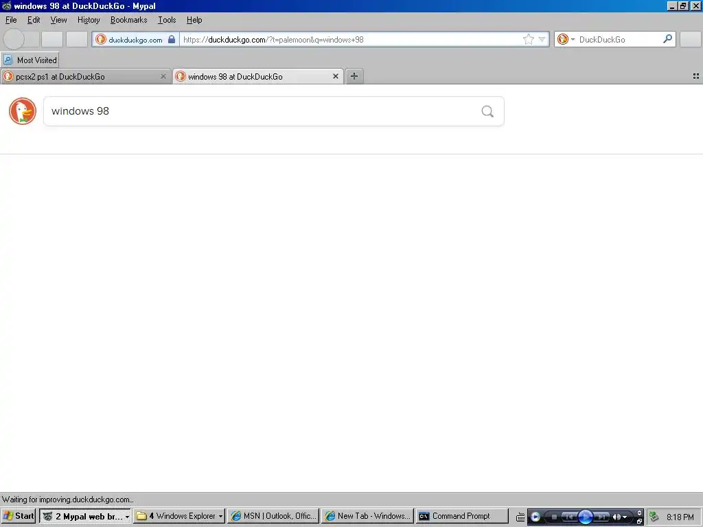Open a new tab with the plus button
Image resolution: width=703 pixels, height=527 pixels.
354,76
